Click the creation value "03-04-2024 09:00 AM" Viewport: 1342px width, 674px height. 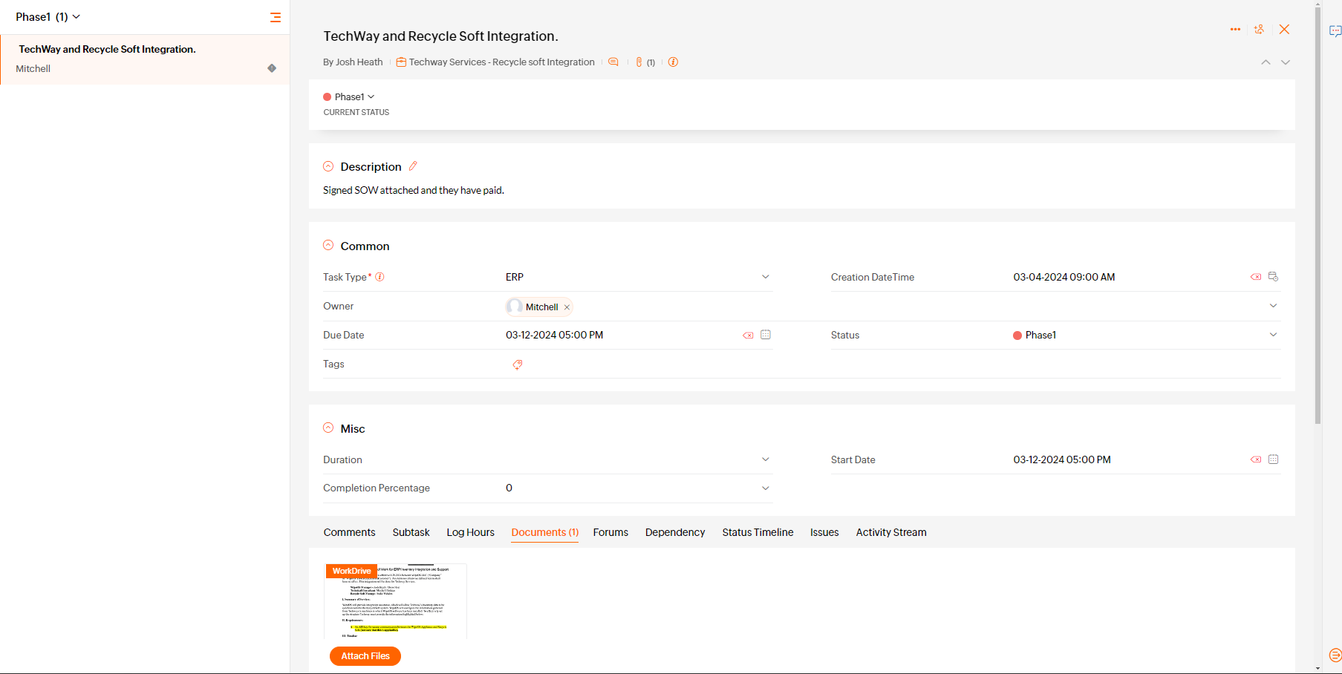click(x=1064, y=277)
